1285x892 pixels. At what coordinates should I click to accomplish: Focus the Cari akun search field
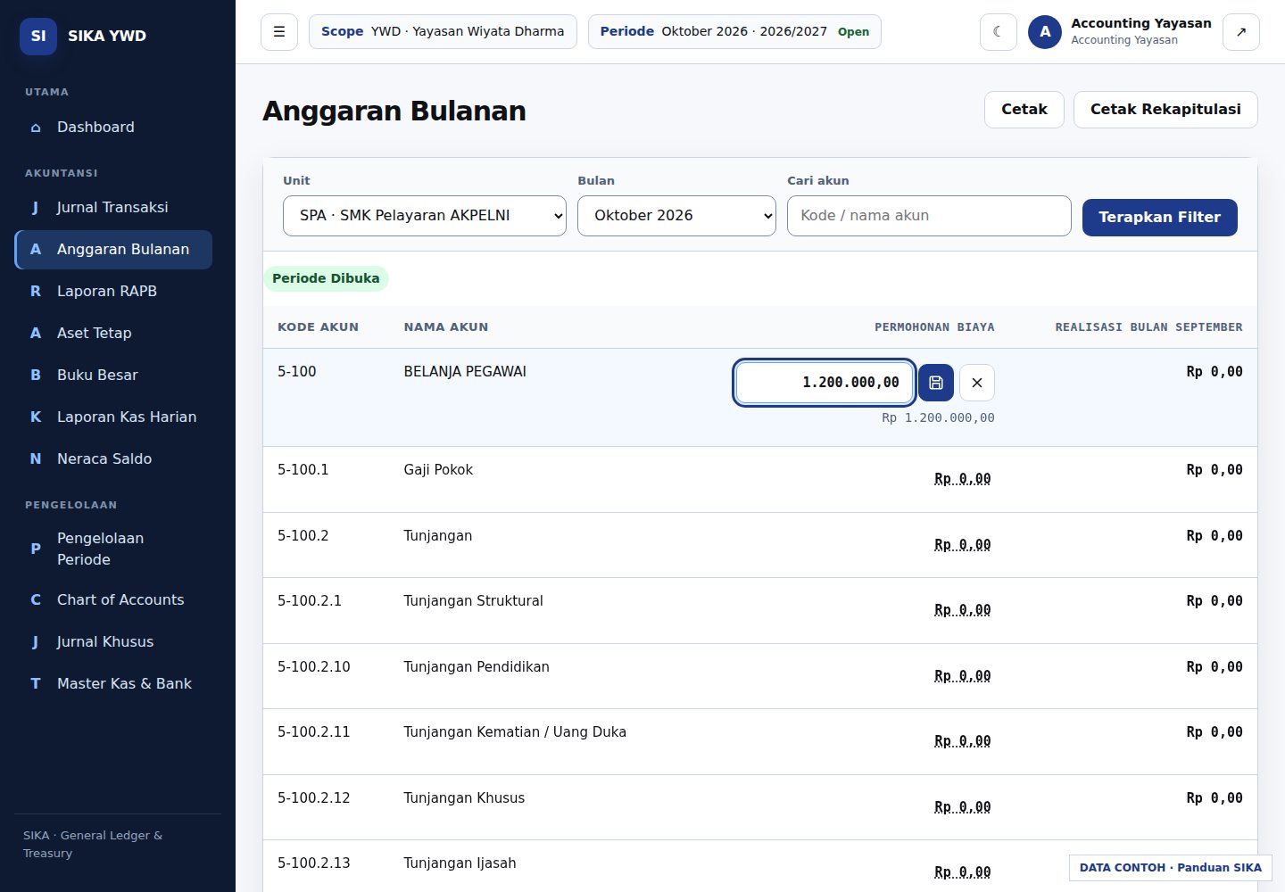point(929,216)
